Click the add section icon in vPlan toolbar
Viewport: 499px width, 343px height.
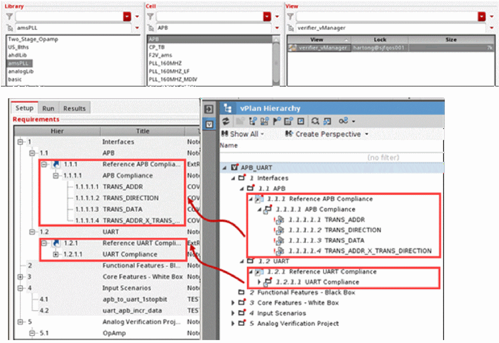(265, 121)
